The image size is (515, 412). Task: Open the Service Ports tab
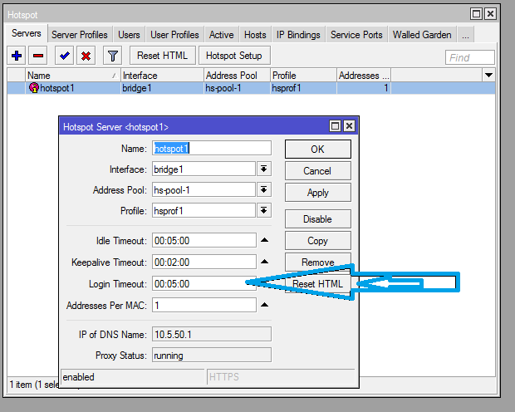(356, 35)
